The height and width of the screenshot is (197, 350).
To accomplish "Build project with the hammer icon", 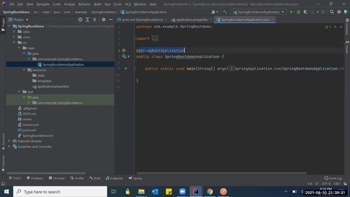I will pos(225,12).
